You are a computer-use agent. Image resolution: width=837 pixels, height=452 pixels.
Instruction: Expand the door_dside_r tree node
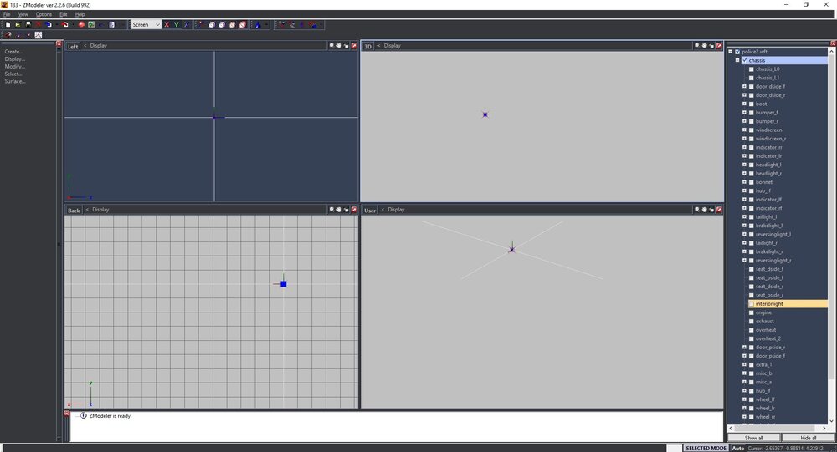[745, 95]
